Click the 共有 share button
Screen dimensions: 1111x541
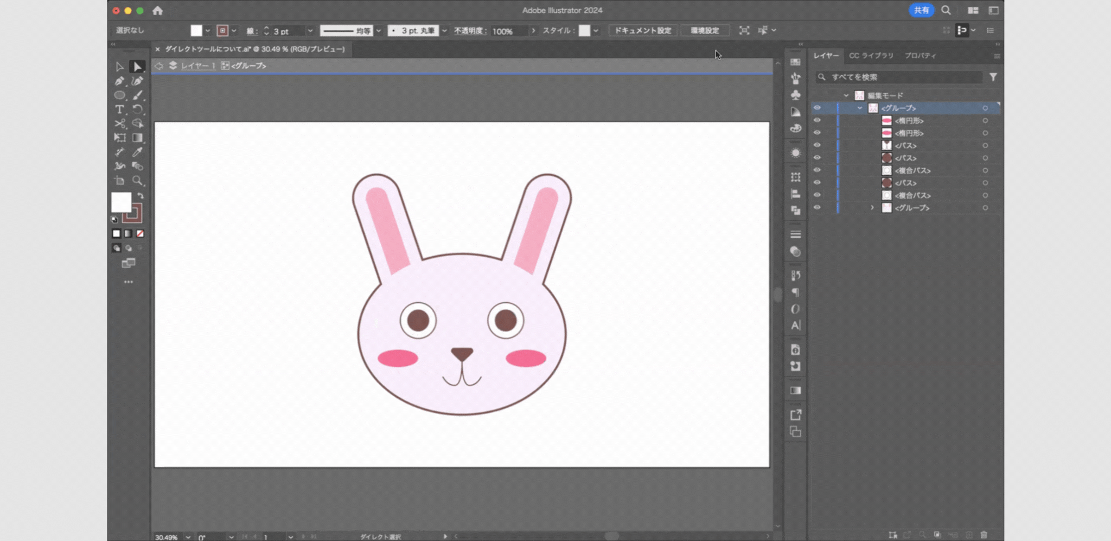[x=921, y=10]
